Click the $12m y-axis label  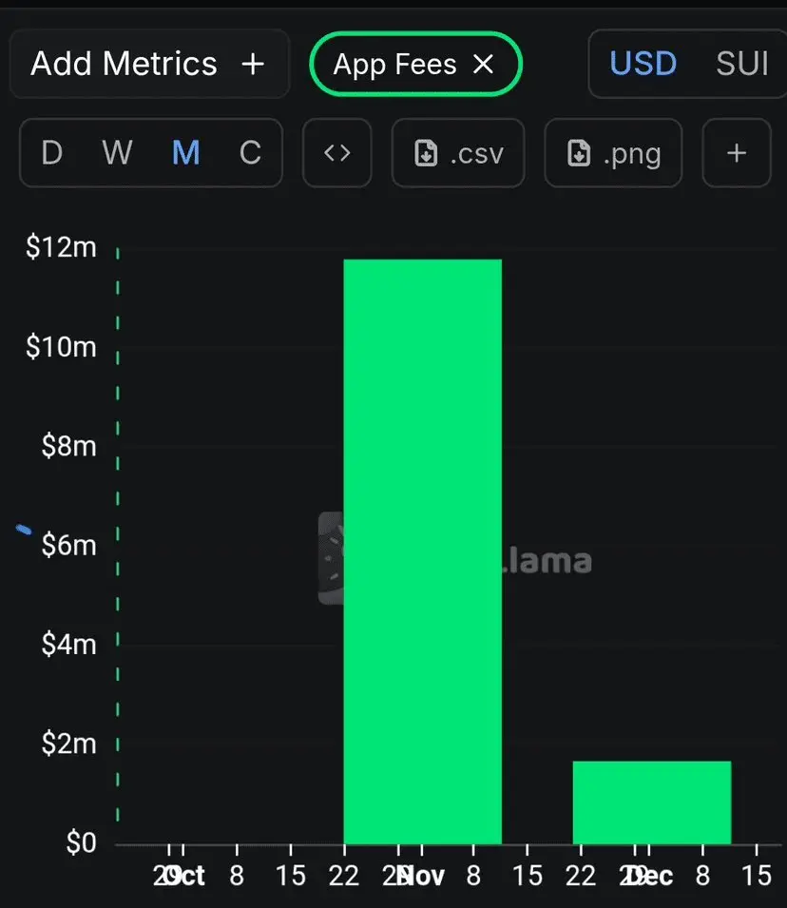click(x=61, y=248)
